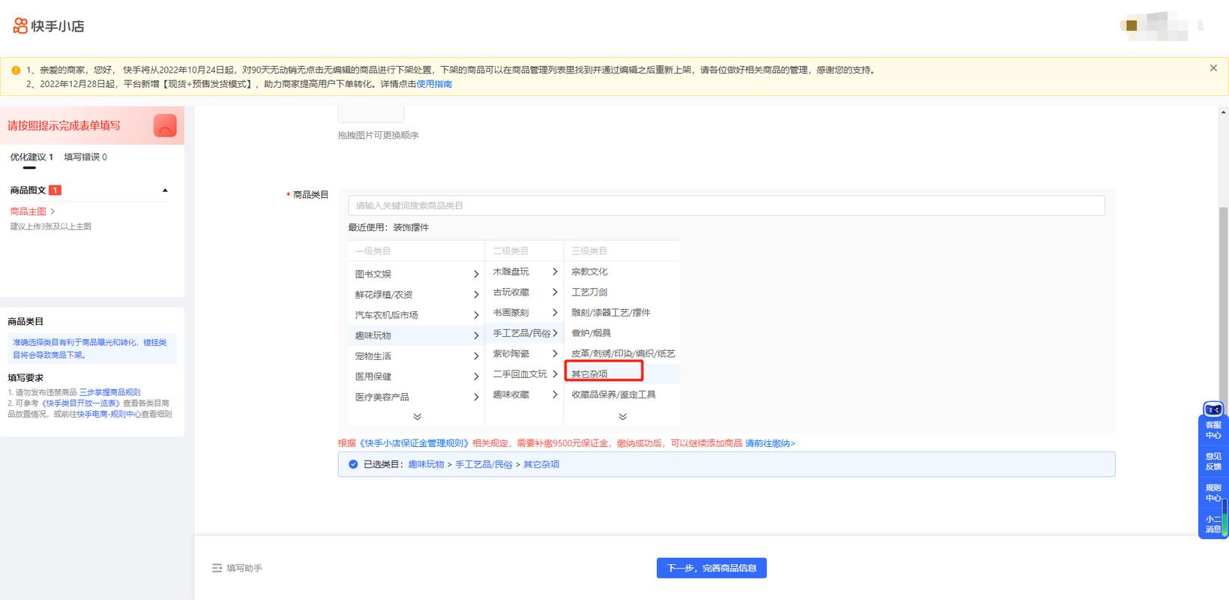Screen dimensions: 1229x600
Task: Expand arrow next to 紫砂陶瓷
Action: pos(555,353)
